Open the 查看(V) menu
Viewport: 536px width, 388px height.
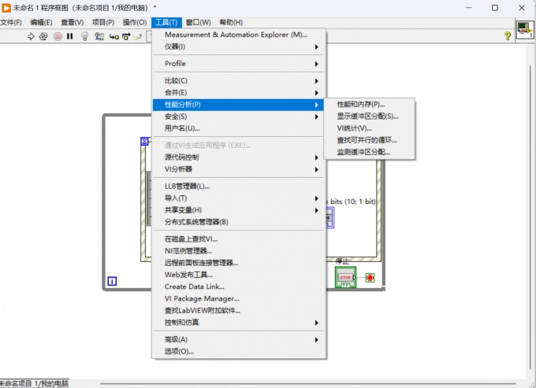73,23
